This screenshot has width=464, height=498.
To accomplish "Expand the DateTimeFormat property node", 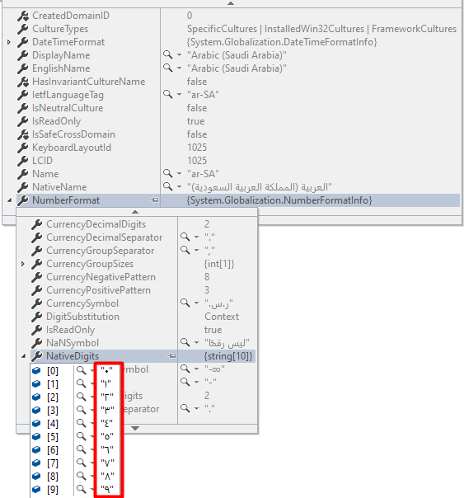I will click(x=9, y=42).
